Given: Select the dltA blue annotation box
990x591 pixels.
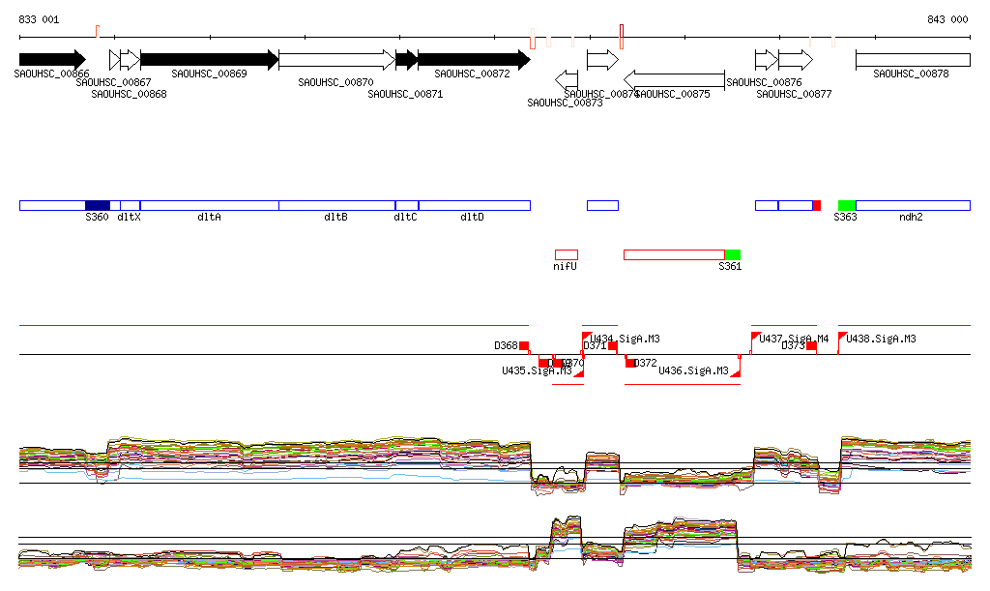Looking at the screenshot, I should tap(210, 205).
